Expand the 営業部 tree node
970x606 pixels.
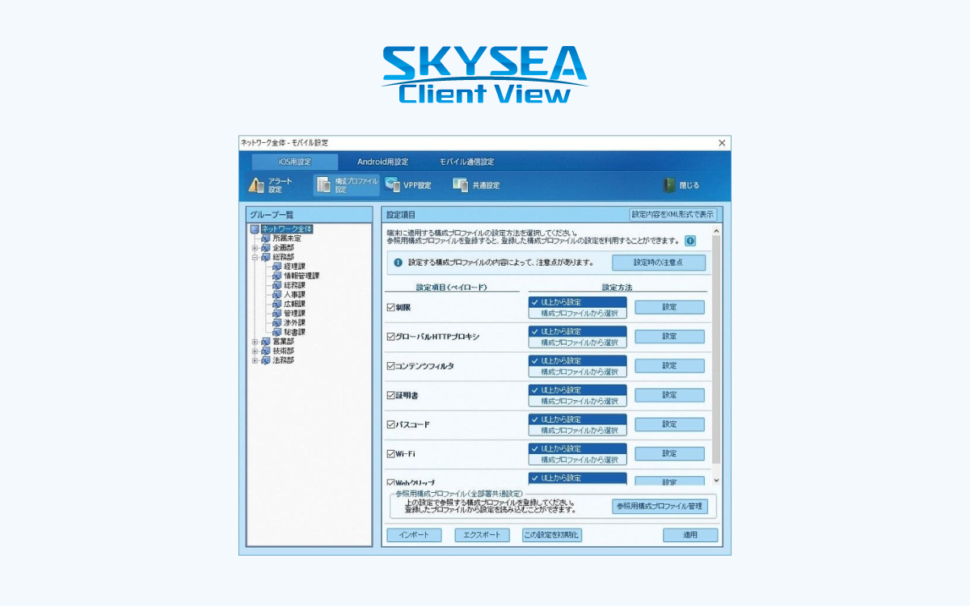255,342
